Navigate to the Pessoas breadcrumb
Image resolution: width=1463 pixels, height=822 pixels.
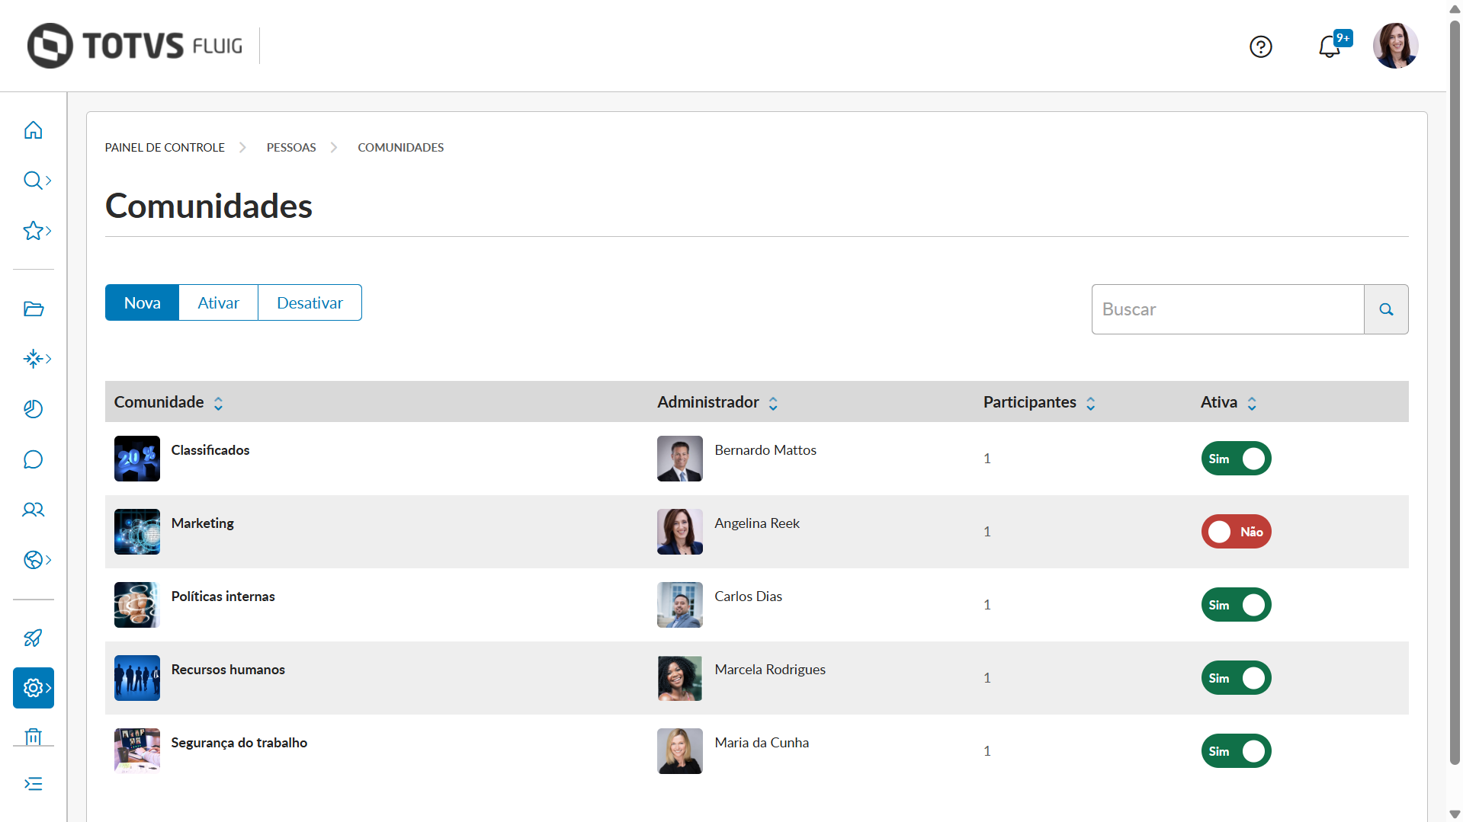[291, 148]
